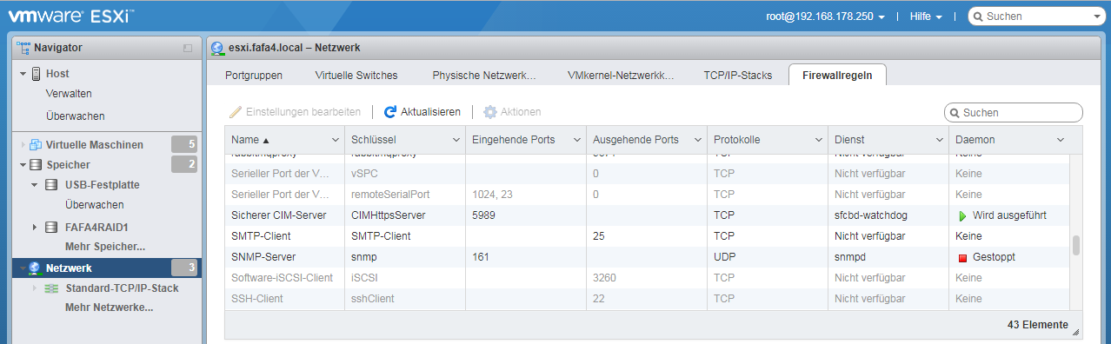This screenshot has width=1111, height=344.
Task: Click the USB-Festplatte datastore icon
Action: coord(51,185)
